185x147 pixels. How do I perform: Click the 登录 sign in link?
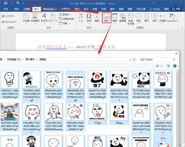point(166,9)
